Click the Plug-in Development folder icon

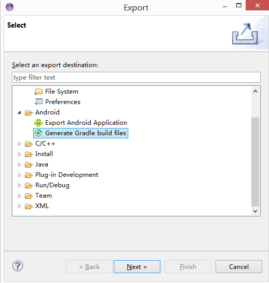coord(29,175)
